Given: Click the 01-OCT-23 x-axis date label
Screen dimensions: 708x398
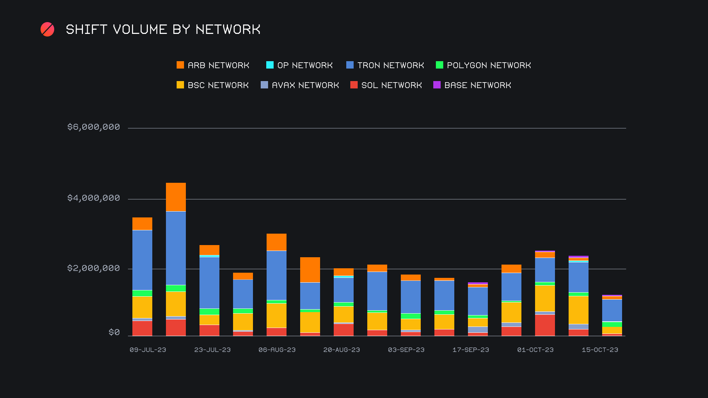Looking at the screenshot, I should coord(535,350).
